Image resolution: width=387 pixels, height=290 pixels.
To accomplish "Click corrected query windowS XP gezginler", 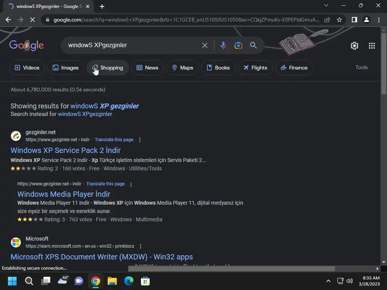I will click(105, 106).
